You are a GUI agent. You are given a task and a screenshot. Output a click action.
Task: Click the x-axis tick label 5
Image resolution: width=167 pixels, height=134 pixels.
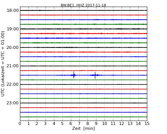click(62, 124)
